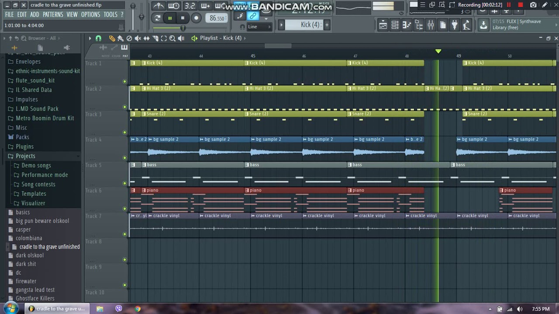
Task: Toggle the blue link multi-link controllers button
Action: point(253,16)
